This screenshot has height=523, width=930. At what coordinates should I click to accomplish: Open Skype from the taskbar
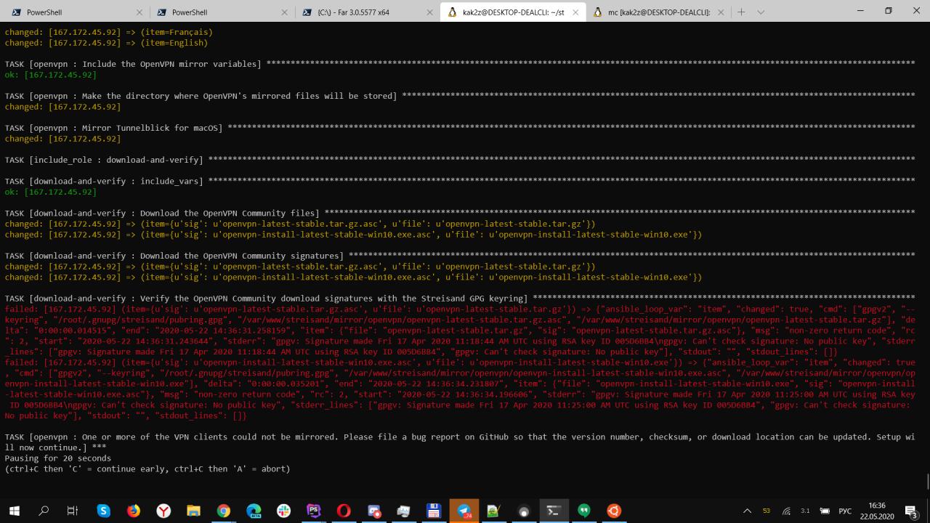103,511
